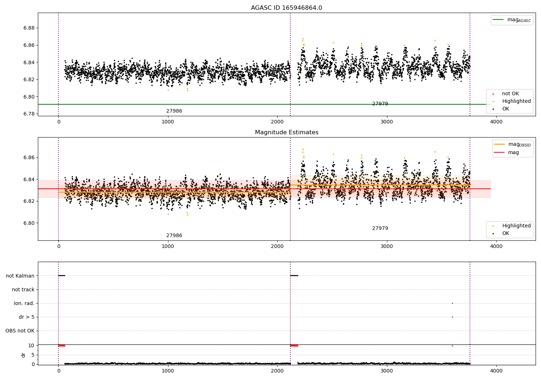
Task: Click 'OK' in the Magnitude Estimates legend
Action: (x=506, y=234)
